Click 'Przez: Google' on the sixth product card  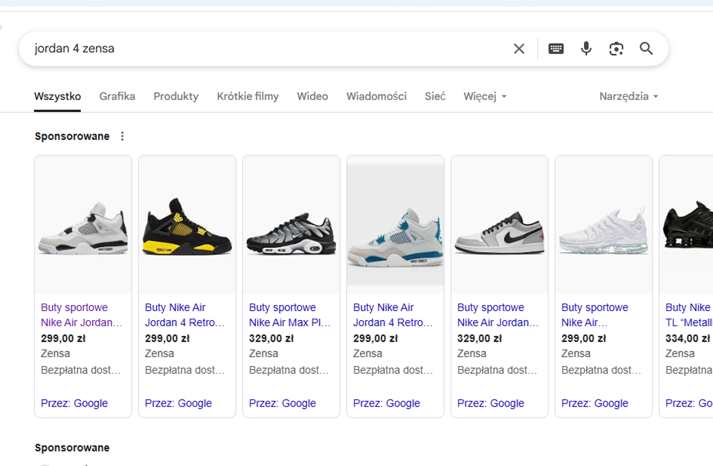pyautogui.click(x=595, y=403)
